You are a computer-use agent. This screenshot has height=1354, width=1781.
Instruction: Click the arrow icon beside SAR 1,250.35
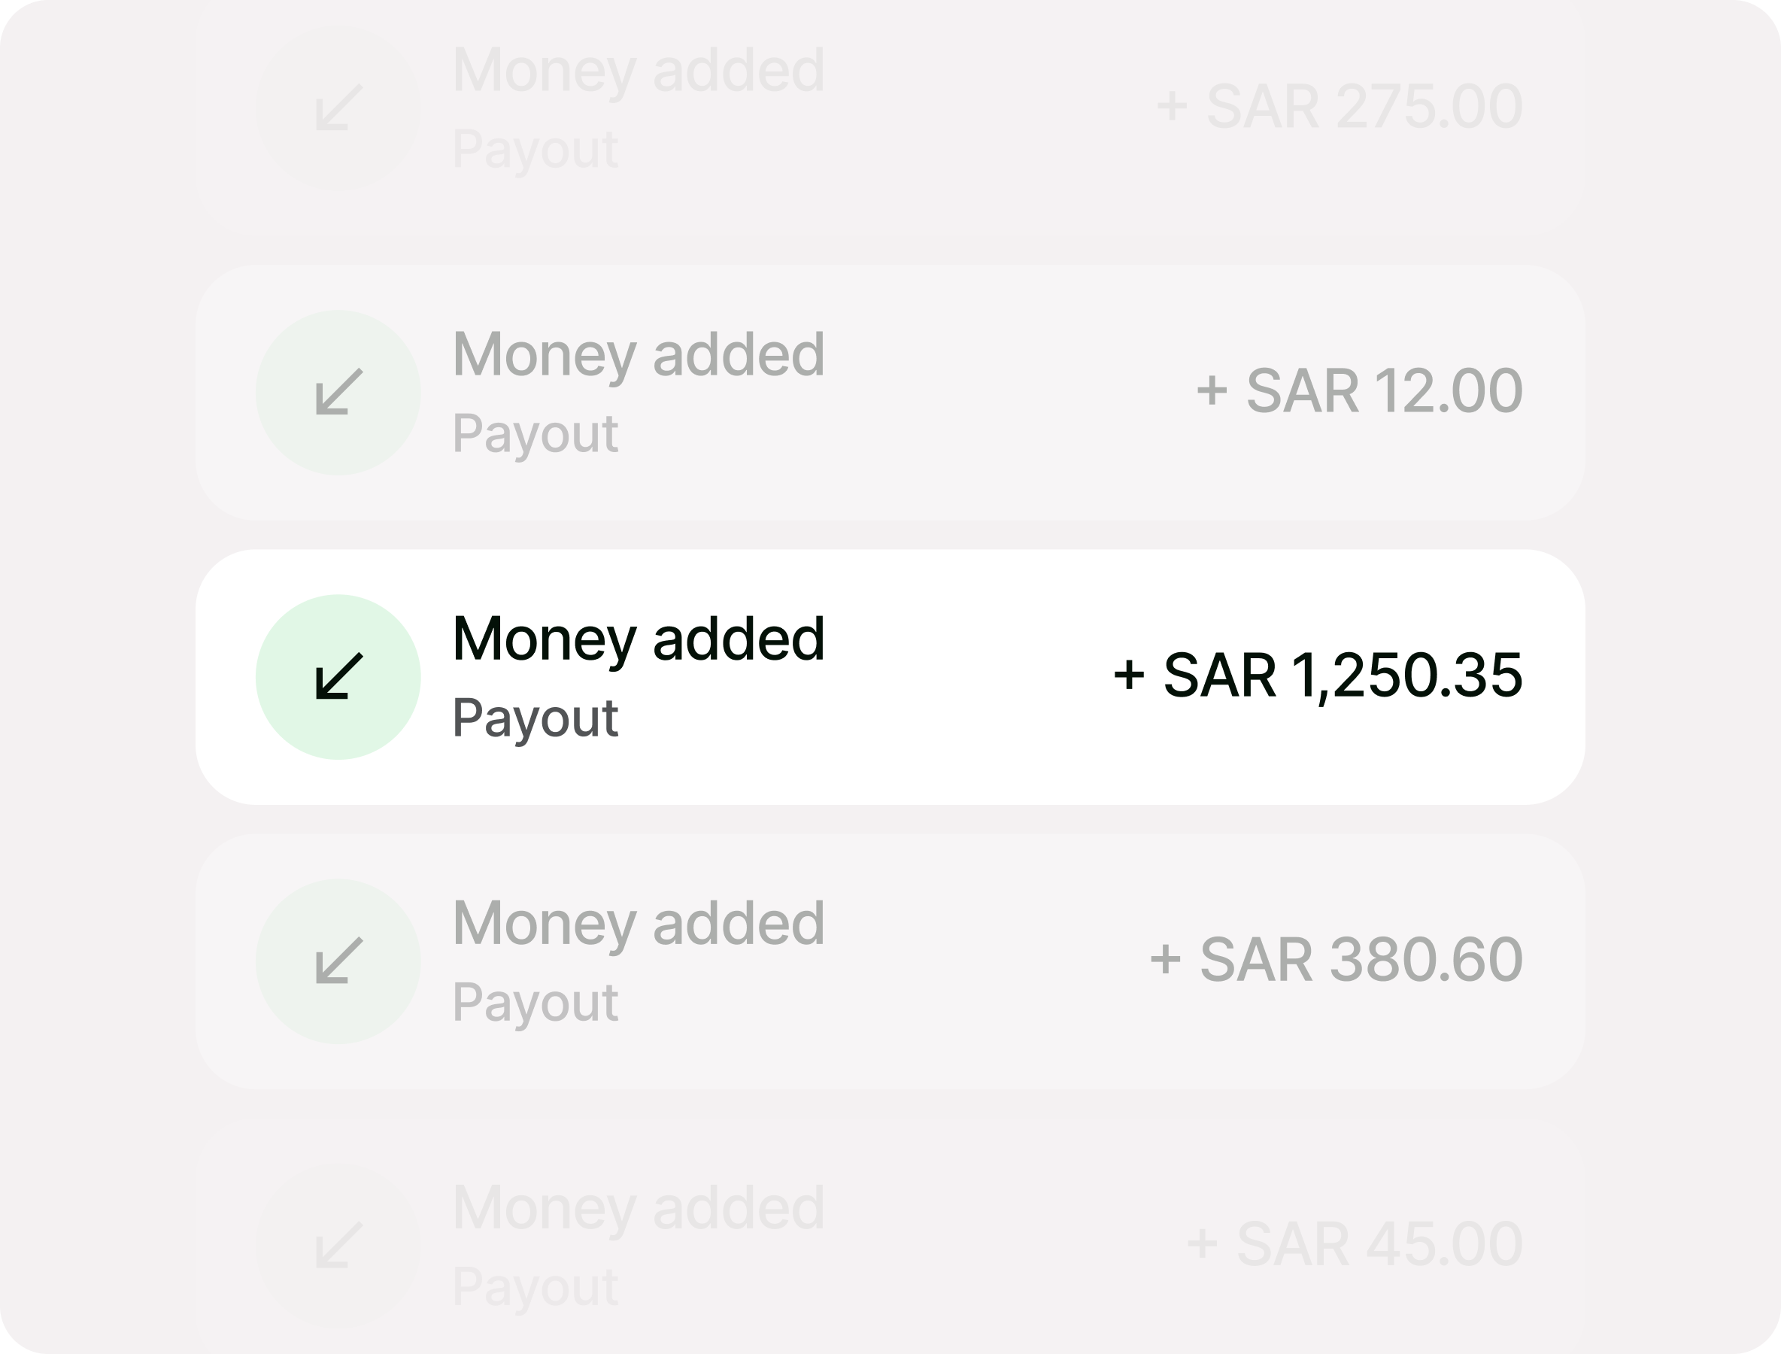(338, 676)
